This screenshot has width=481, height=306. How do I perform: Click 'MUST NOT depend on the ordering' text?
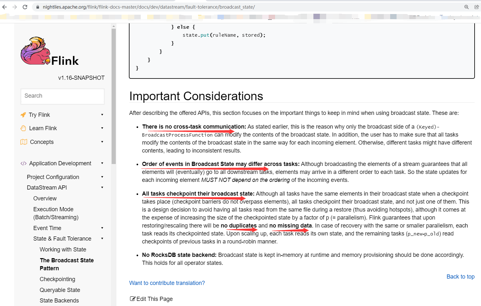tap(245, 180)
